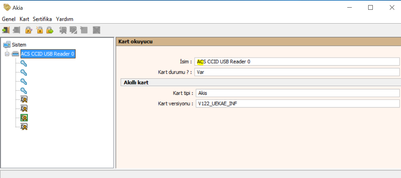
Task: Select the second certificate entry below the keys
Action: pyautogui.click(x=24, y=108)
